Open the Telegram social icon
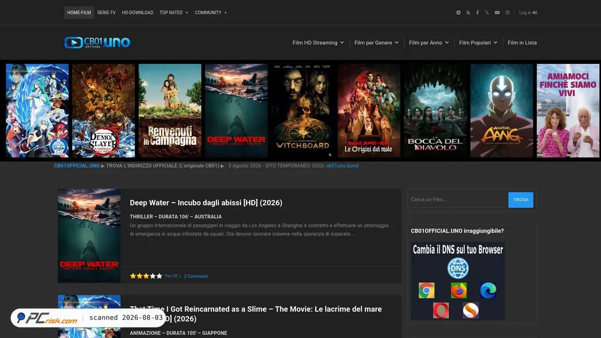 click(x=458, y=13)
